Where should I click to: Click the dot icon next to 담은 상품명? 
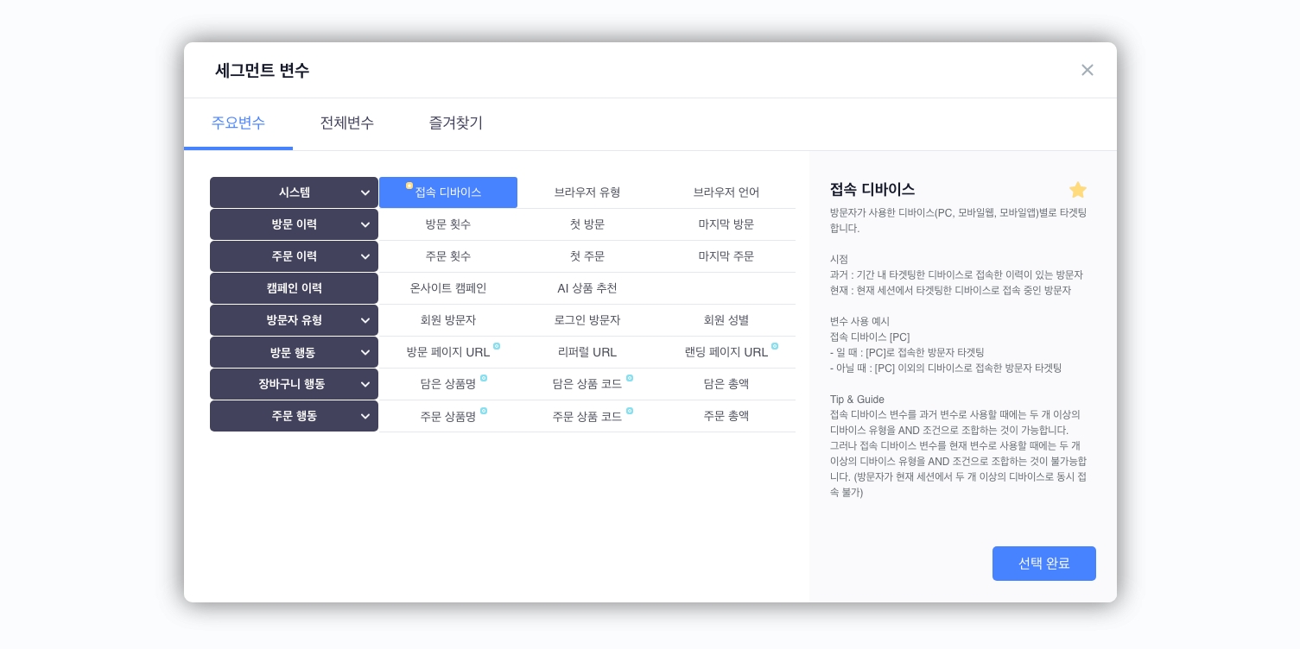[484, 378]
